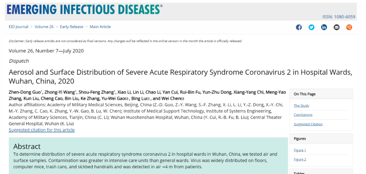
Task: Select Main Article breadcrumb
Action: click(x=100, y=27)
